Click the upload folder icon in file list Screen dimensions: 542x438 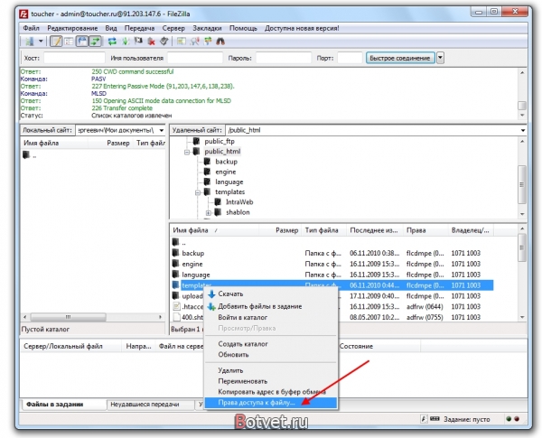[176, 296]
